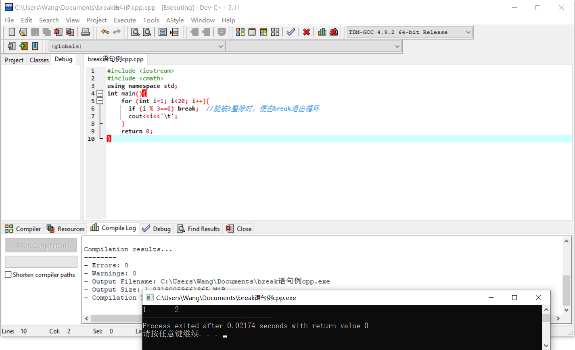The width and height of the screenshot is (575, 350).
Task: Open the Tools menu
Action: [151, 20]
